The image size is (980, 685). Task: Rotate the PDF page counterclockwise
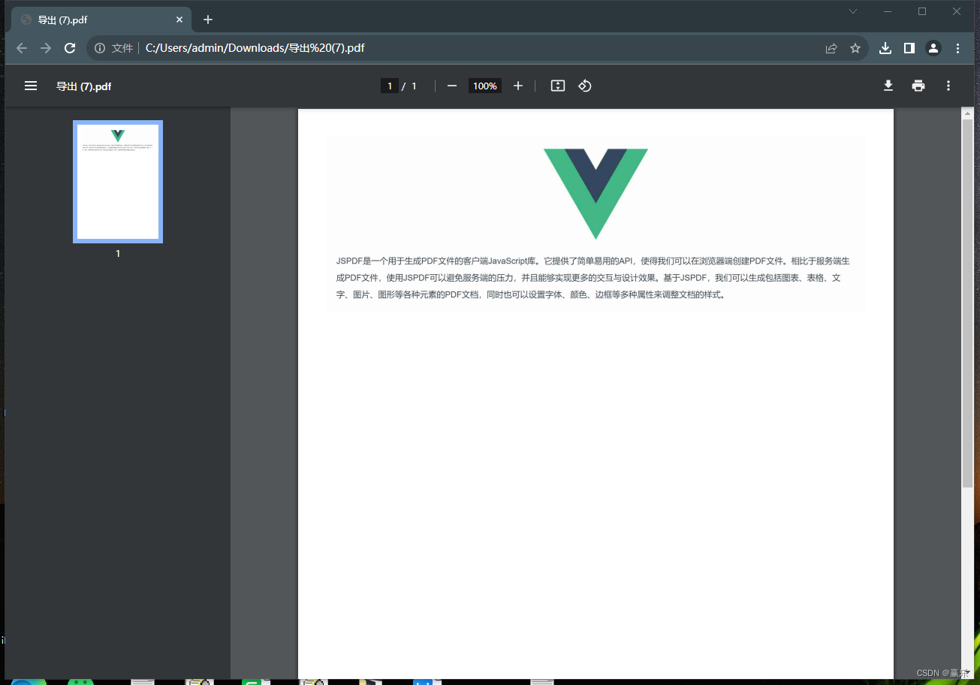tap(584, 86)
